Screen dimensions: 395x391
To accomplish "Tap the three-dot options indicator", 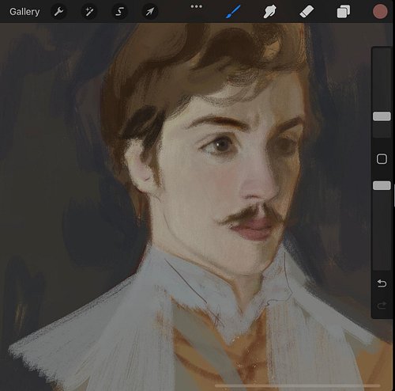I will (197, 6).
